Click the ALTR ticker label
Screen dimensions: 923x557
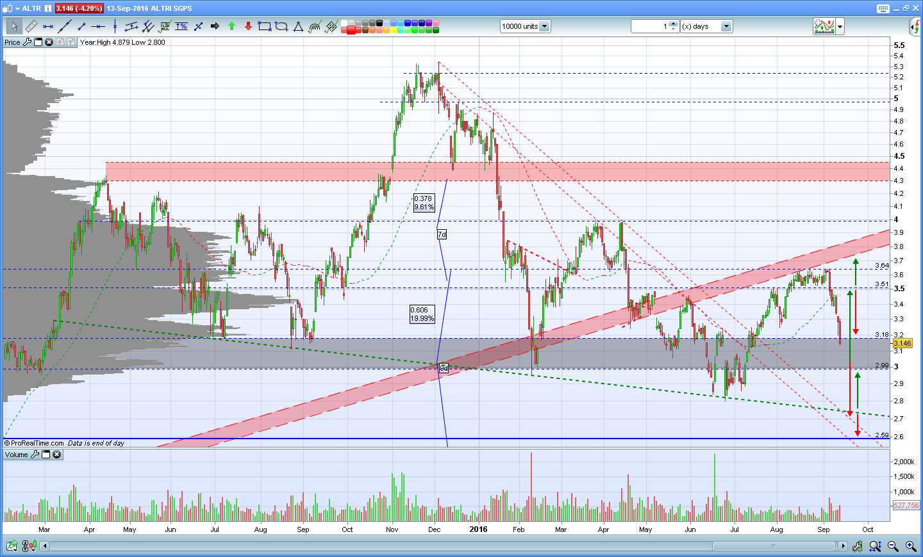point(31,8)
